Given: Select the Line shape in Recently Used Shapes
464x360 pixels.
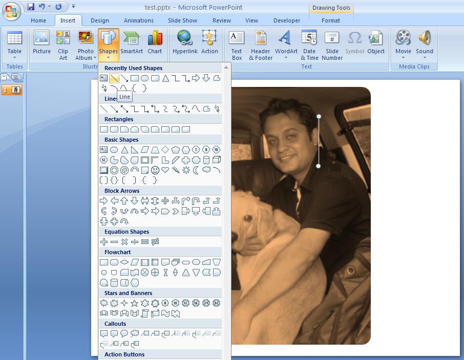Looking at the screenshot, I should pos(114,78).
